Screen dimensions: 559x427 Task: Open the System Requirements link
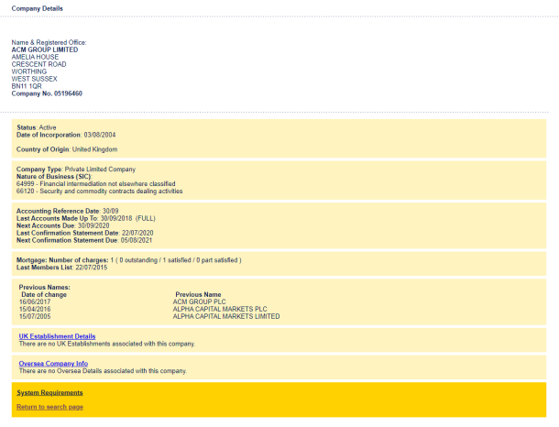pyautogui.click(x=49, y=392)
